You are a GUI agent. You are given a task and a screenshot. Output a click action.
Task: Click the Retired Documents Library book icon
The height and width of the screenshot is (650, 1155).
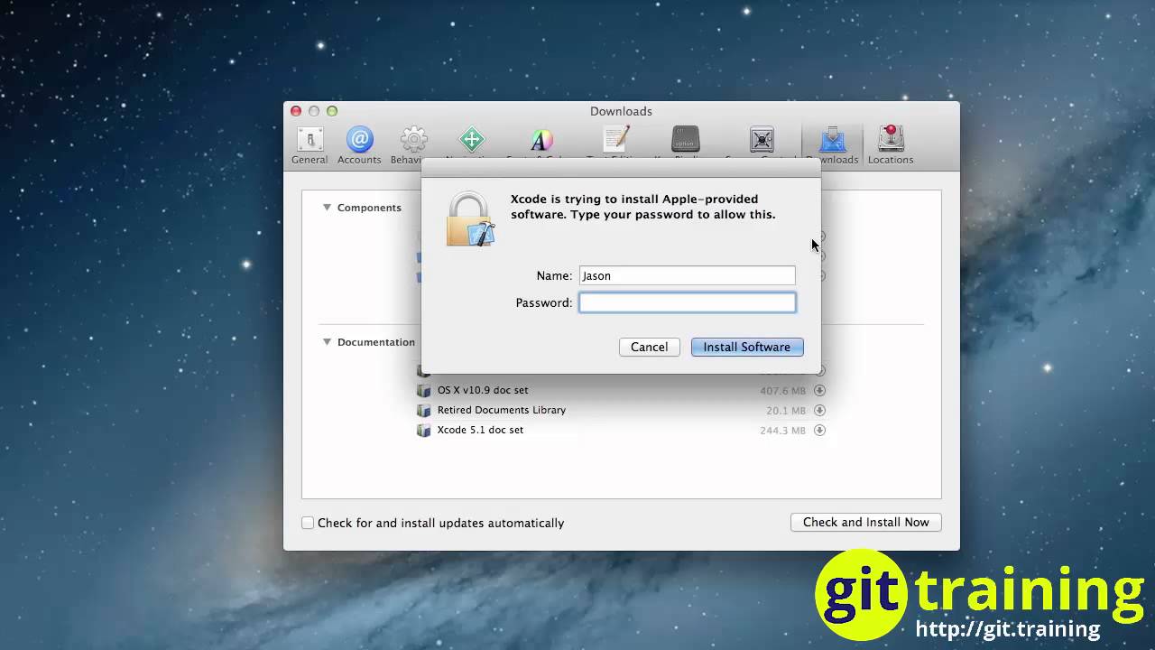[423, 411]
